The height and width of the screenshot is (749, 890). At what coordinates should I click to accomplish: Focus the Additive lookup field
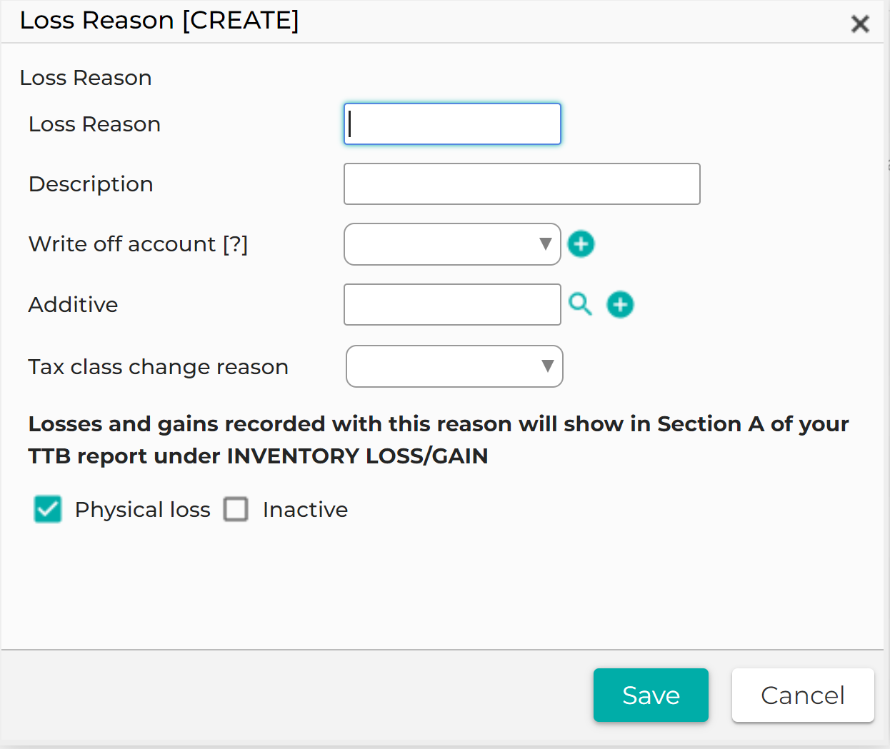[x=452, y=305]
